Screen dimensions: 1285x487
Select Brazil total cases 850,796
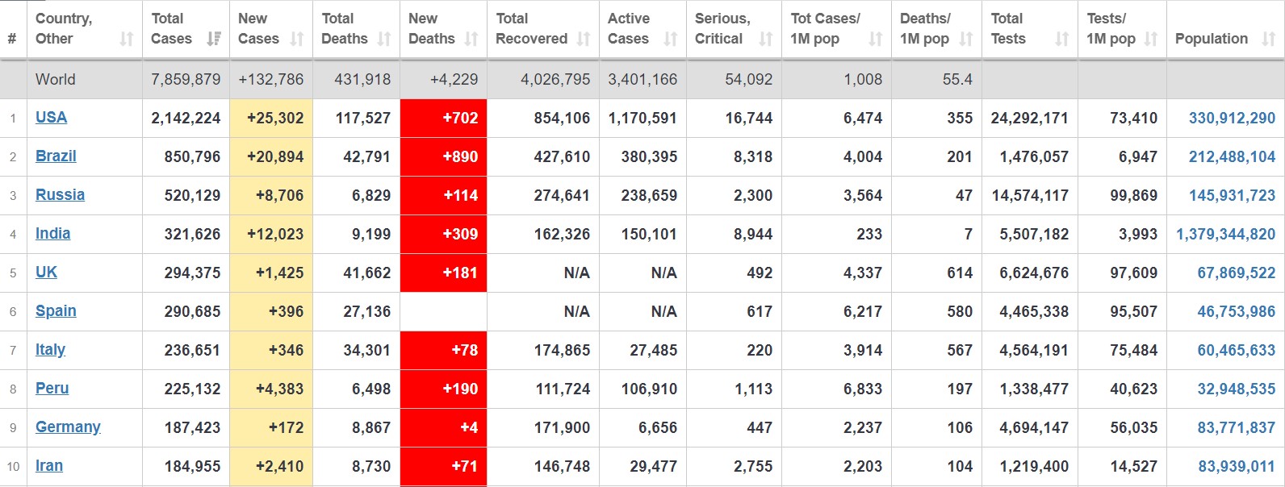192,156
